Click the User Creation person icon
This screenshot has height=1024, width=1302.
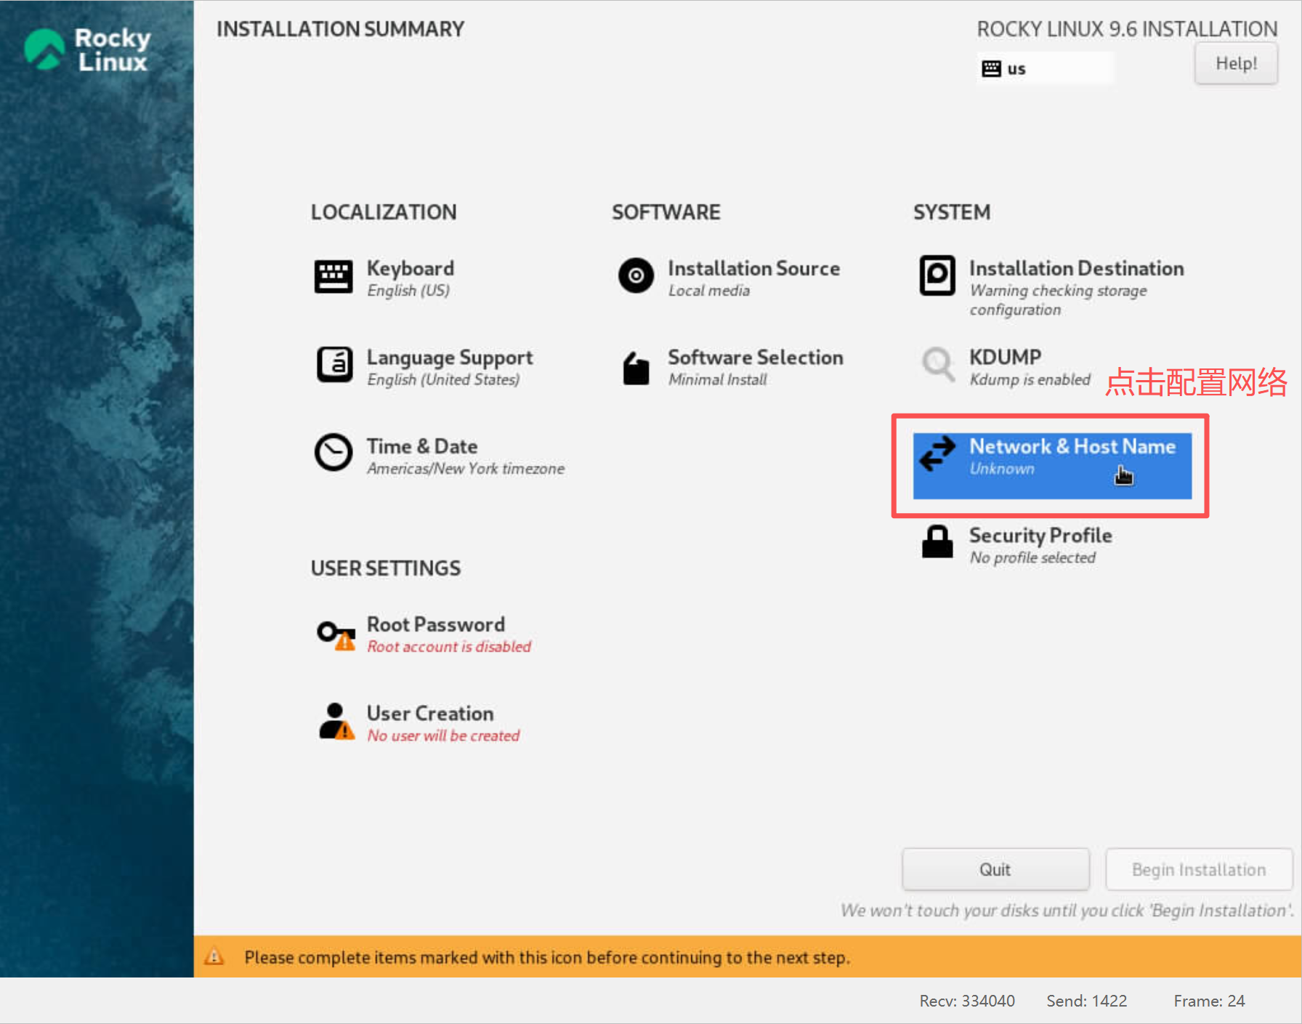click(x=336, y=722)
